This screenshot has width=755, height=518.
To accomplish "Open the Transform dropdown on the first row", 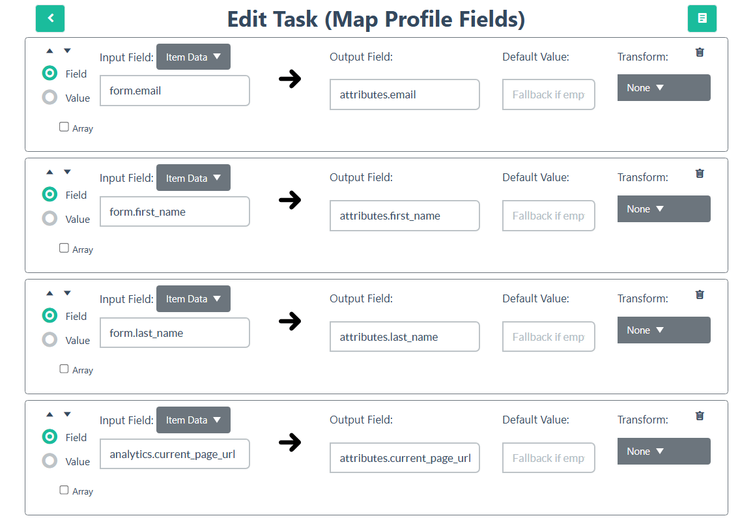I will 664,87.
